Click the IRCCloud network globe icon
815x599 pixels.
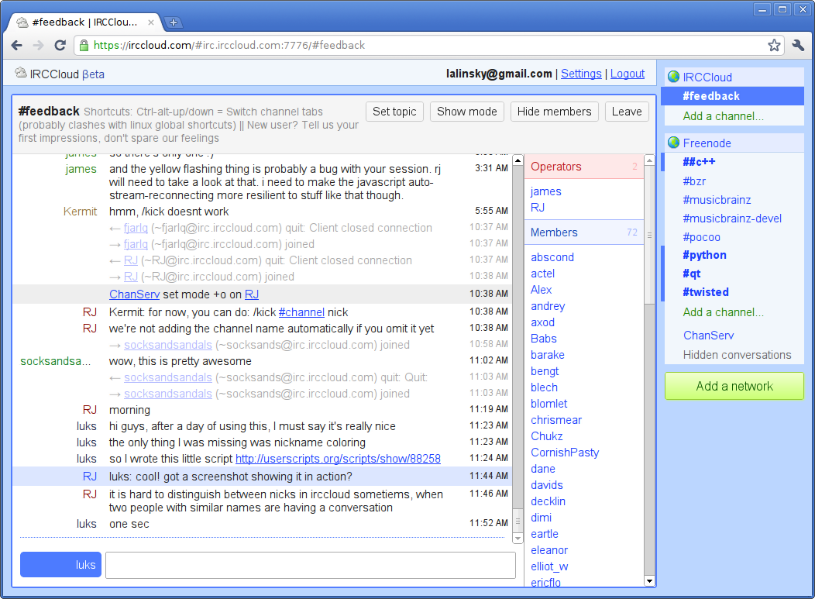[x=674, y=77]
